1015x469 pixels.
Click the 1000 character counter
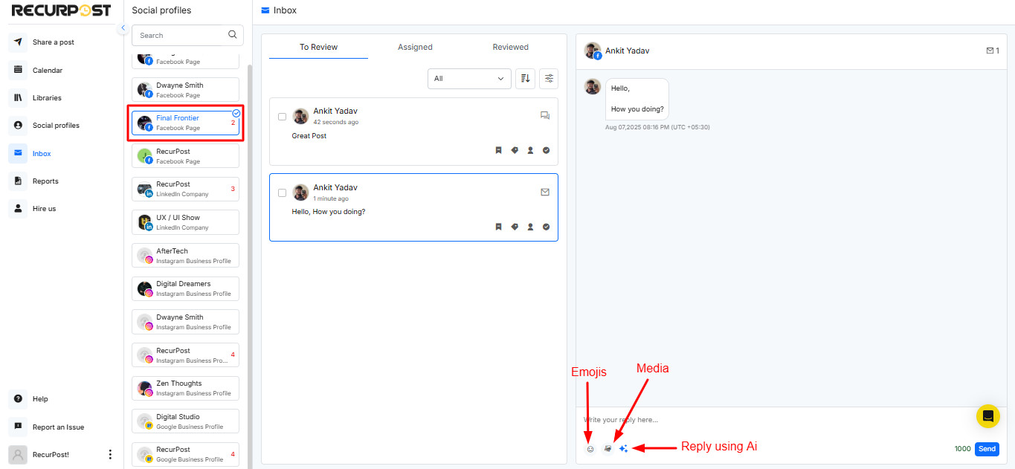962,449
